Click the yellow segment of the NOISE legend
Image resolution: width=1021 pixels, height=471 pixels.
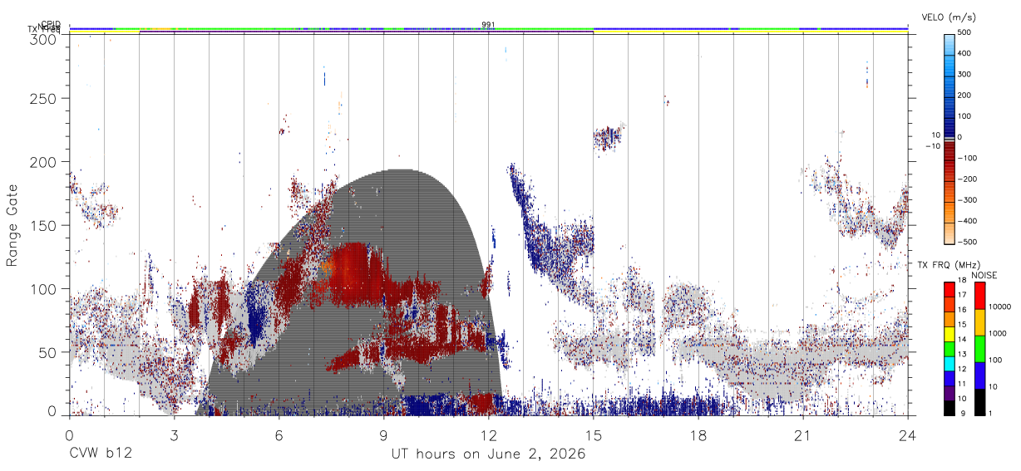click(979, 322)
